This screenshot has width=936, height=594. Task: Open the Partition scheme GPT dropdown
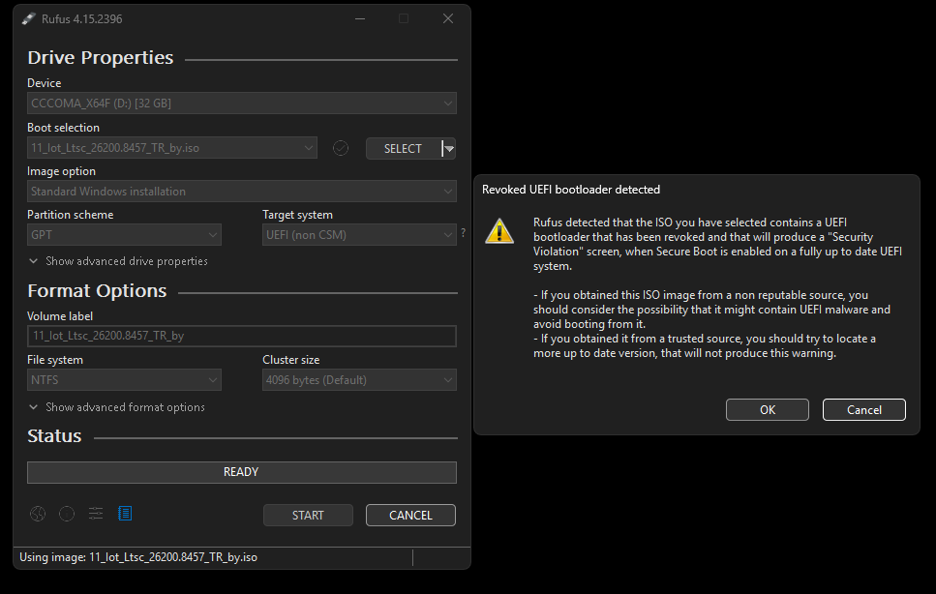click(124, 235)
